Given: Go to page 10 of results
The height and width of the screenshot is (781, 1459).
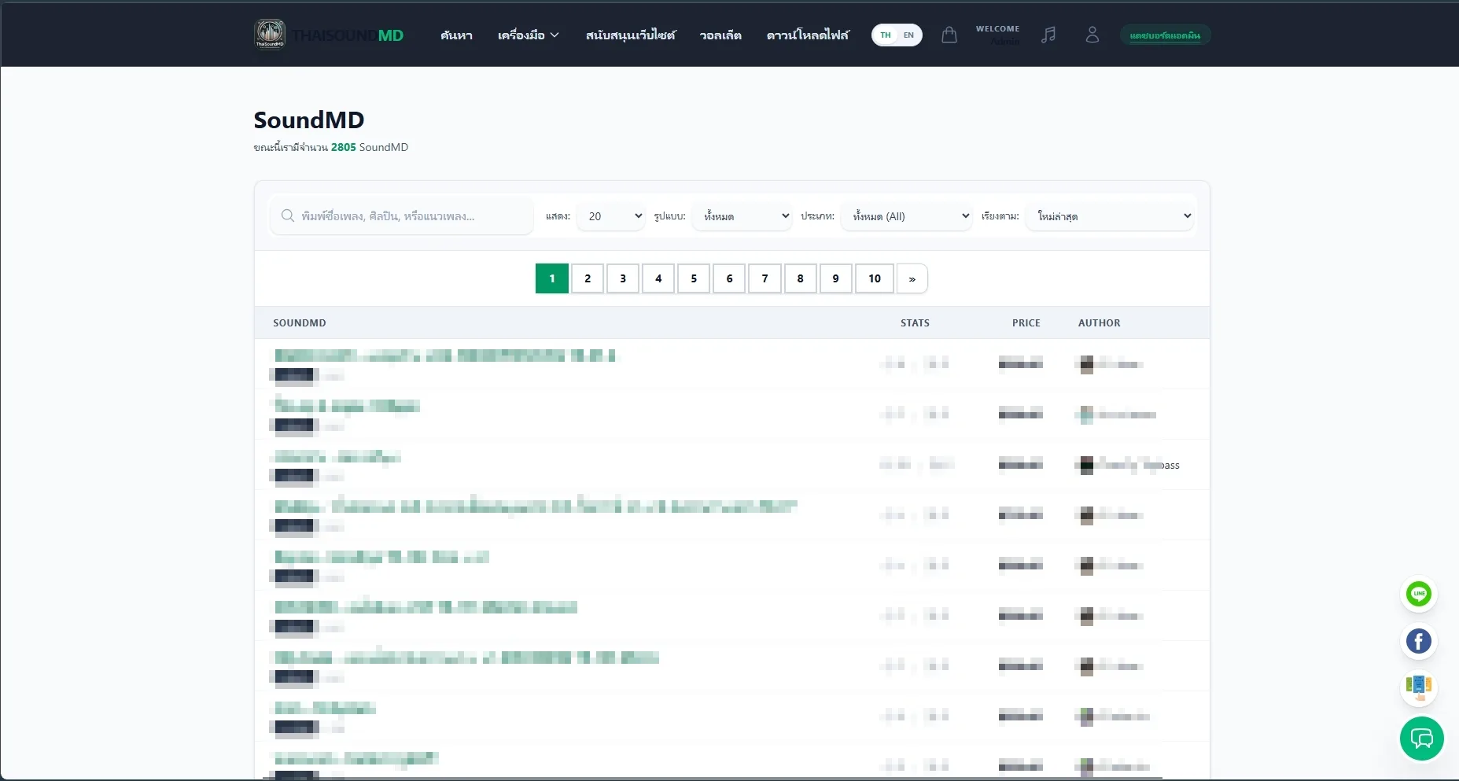Looking at the screenshot, I should point(875,278).
